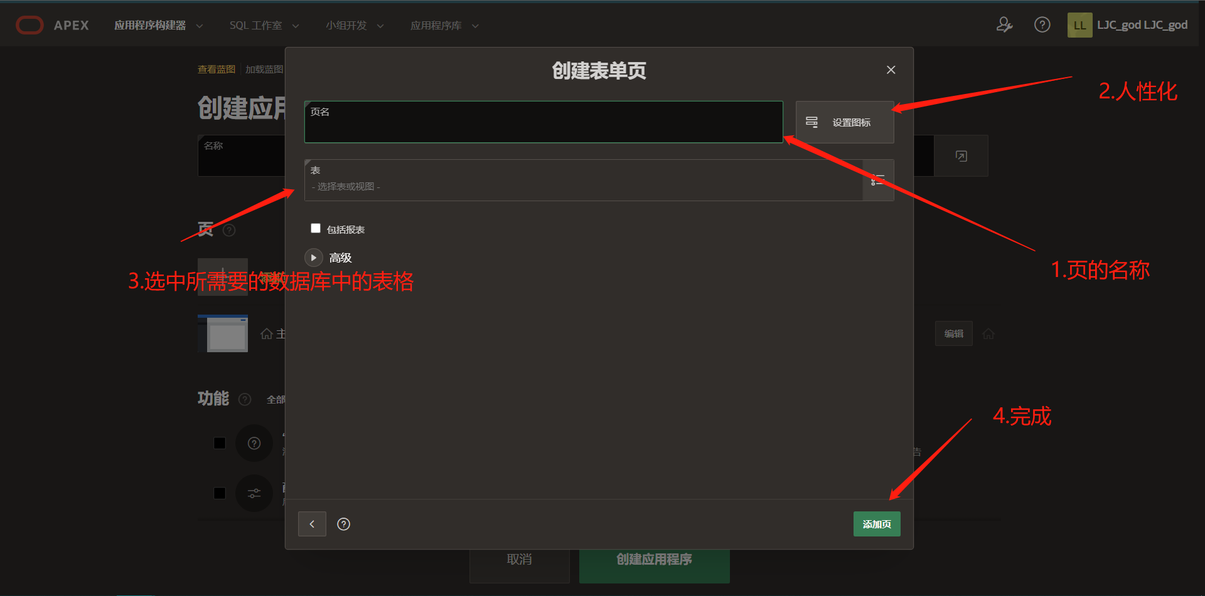Toggle the second feature checkbox under 功能
The image size is (1205, 596).
click(220, 493)
